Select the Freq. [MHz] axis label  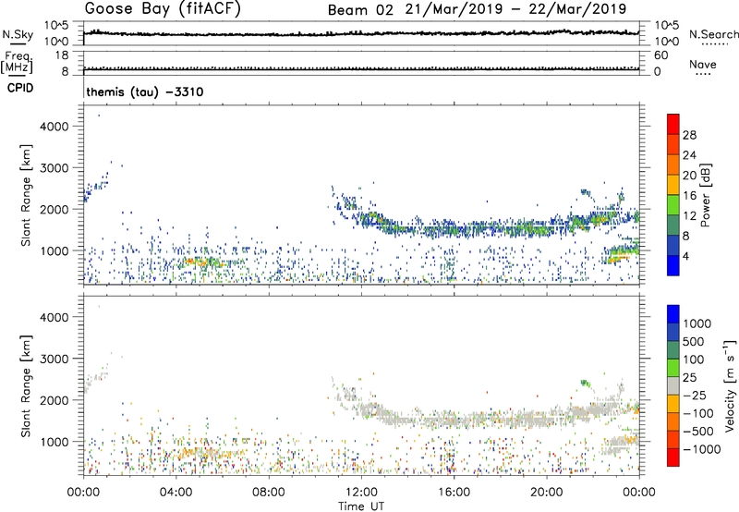(17, 63)
